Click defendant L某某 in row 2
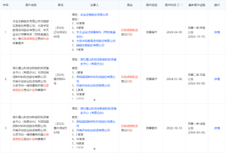The width and height of the screenshot is (226, 154). (x=80, y=90)
